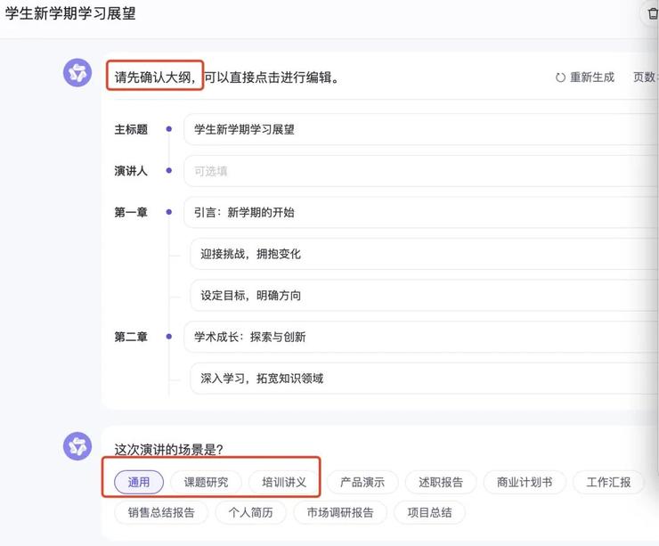The image size is (659, 546).
Task: Select the 项目总结 scenario
Action: 429,512
